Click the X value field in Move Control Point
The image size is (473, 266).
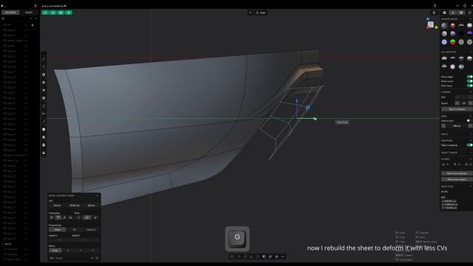click(57, 205)
